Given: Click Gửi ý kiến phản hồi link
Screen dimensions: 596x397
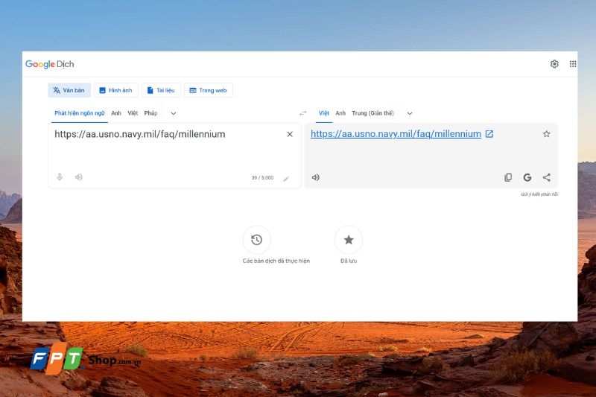Looking at the screenshot, I should (539, 194).
